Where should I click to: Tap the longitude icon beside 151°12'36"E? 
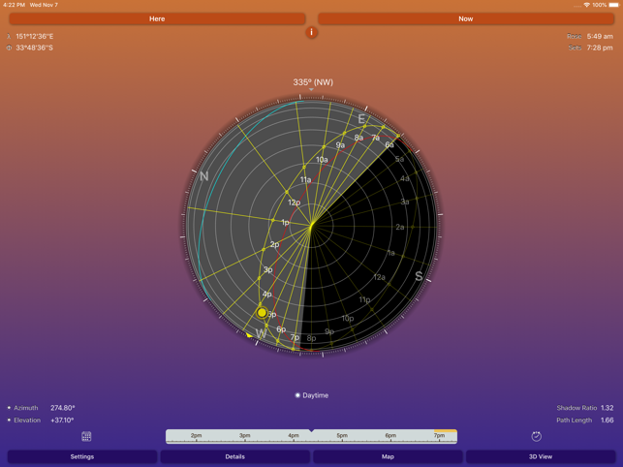(9, 37)
